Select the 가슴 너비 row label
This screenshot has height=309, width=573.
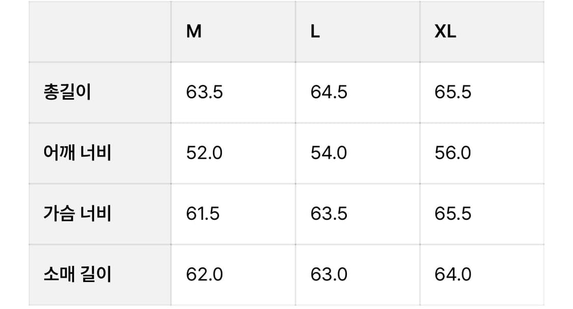77,213
